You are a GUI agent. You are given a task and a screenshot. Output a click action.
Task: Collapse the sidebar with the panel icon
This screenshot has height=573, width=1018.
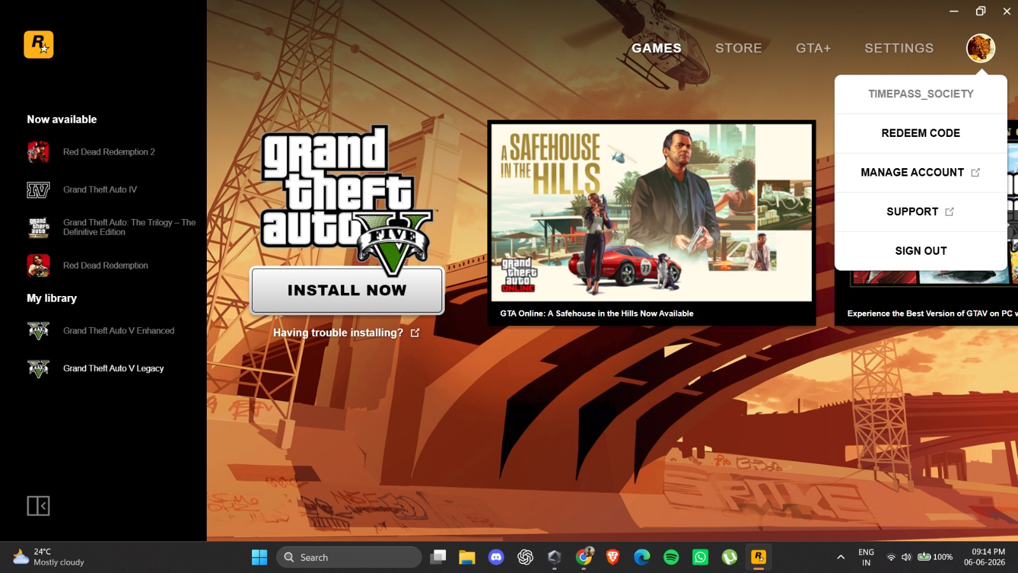pyautogui.click(x=38, y=506)
